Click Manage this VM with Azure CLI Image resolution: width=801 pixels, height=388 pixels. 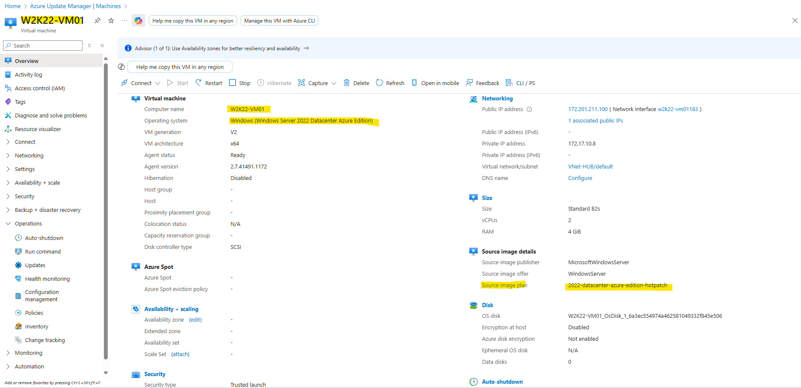[x=279, y=21]
